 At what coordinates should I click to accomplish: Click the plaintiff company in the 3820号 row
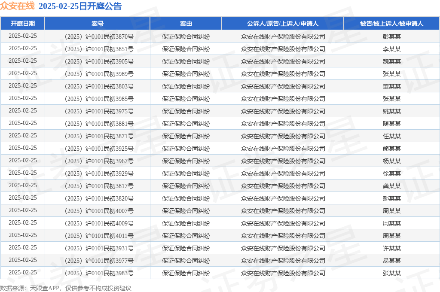pos(283,198)
